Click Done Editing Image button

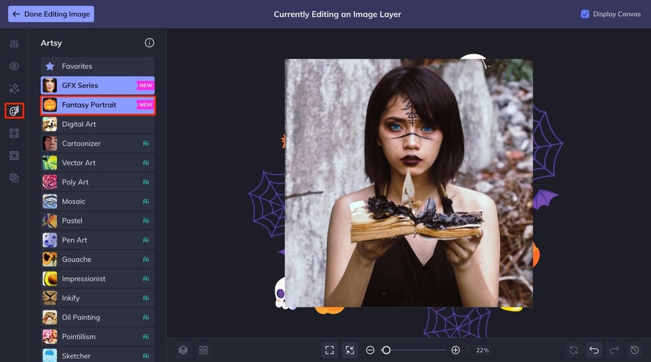coord(51,14)
